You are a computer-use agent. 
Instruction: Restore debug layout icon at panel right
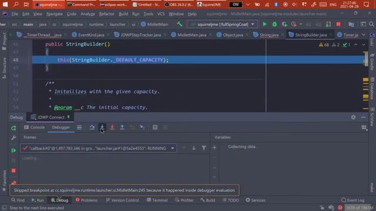(364, 128)
